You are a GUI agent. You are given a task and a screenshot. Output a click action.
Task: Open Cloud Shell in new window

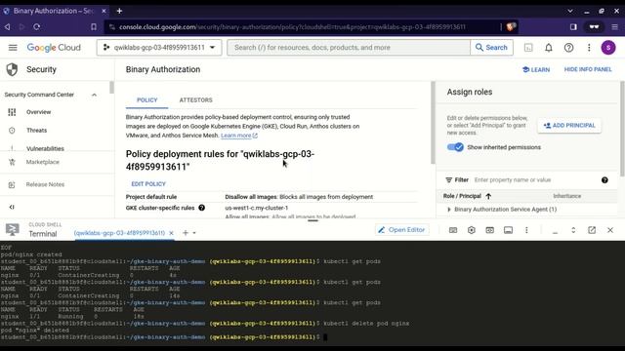coord(592,230)
